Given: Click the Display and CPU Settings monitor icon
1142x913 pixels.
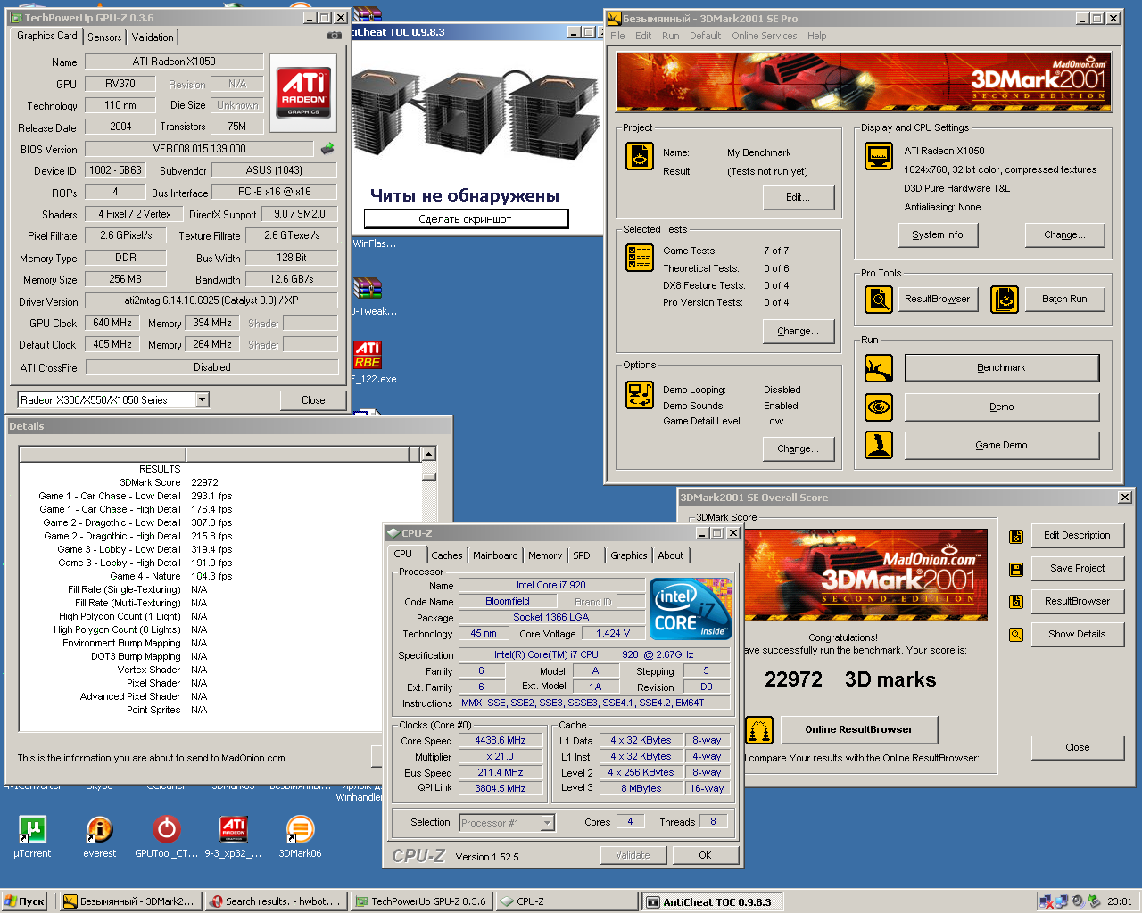Looking at the screenshot, I should tap(879, 156).
